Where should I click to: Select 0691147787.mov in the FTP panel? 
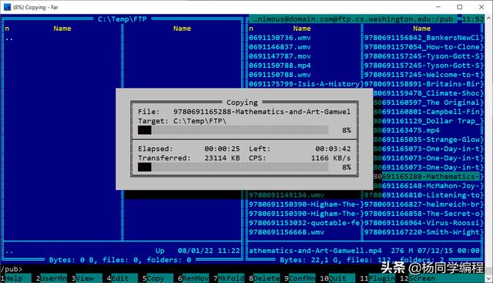(x=280, y=56)
